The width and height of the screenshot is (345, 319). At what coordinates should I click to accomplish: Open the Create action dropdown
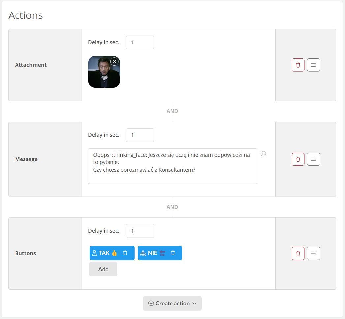click(172, 304)
